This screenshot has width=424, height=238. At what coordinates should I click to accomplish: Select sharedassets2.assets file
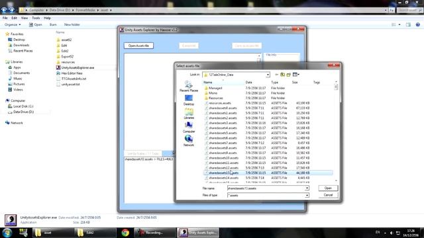223,118
